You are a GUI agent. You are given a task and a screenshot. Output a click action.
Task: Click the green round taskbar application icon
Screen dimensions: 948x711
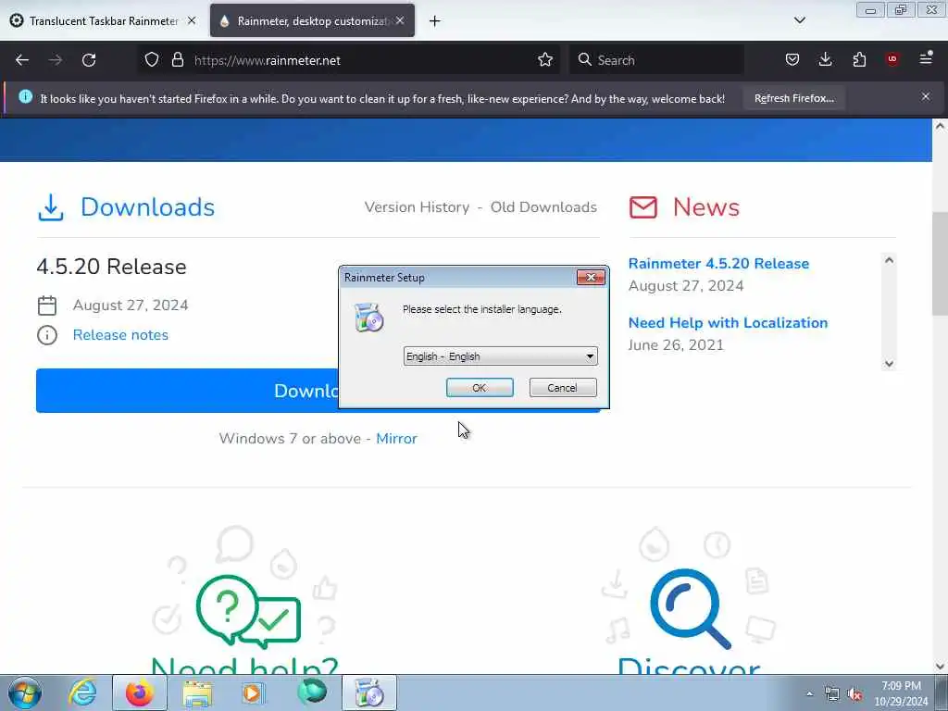point(312,692)
